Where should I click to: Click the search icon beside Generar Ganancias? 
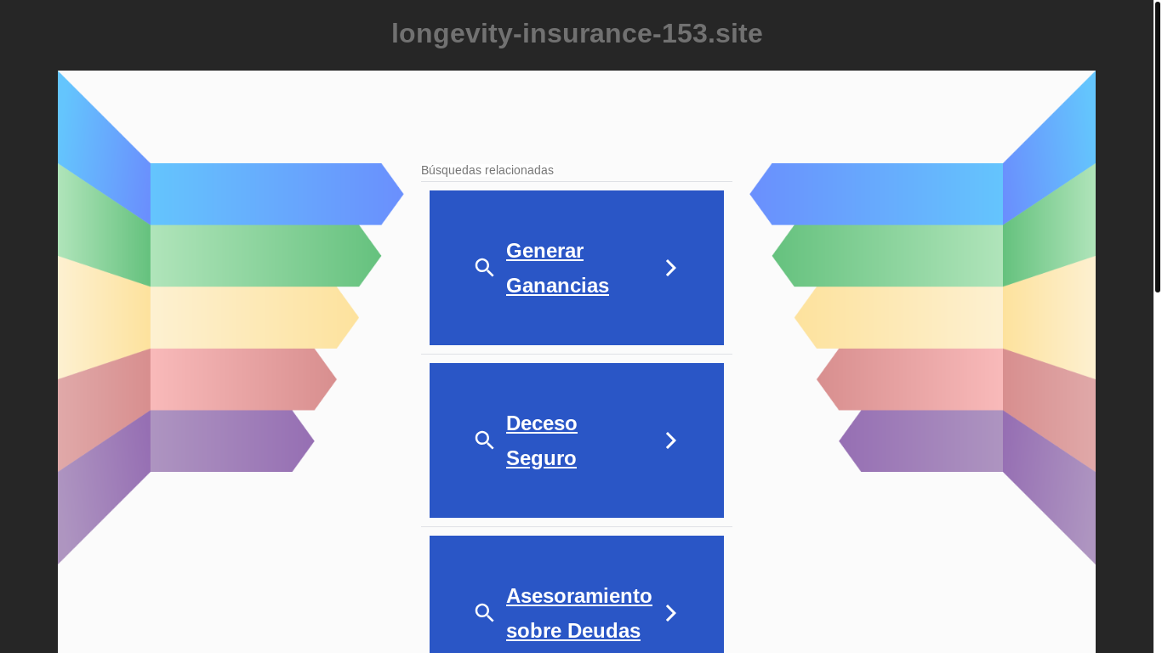(485, 268)
